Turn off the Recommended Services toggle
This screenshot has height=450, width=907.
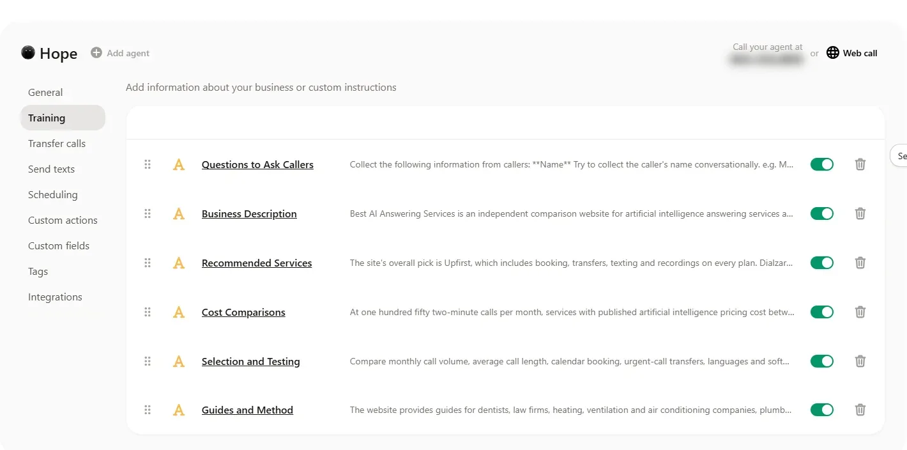click(x=822, y=263)
